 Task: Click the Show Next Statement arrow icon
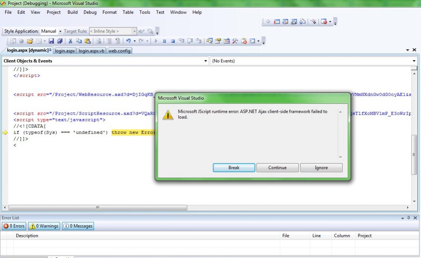(268, 22)
